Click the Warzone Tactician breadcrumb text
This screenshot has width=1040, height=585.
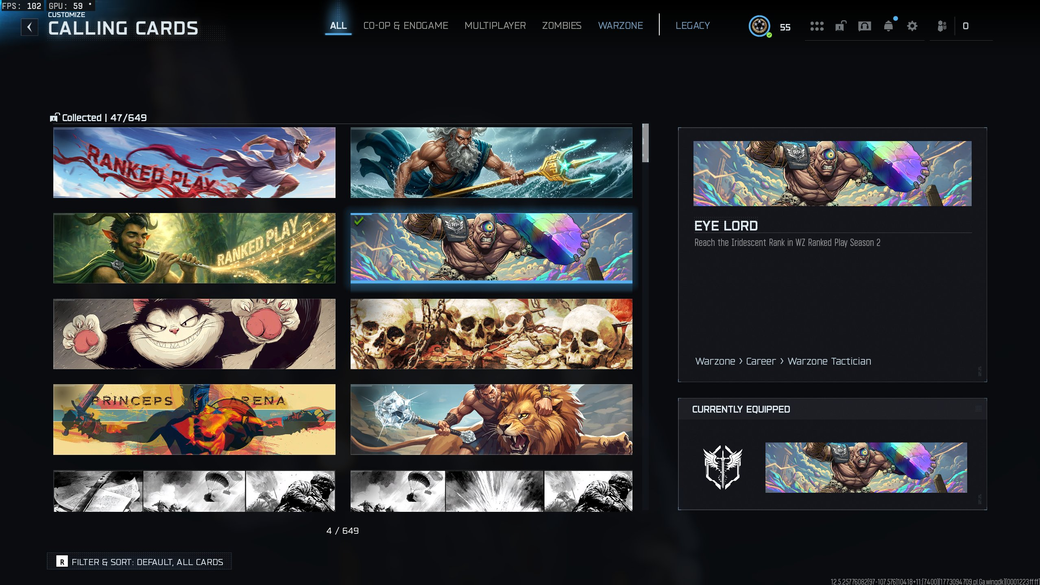(829, 361)
